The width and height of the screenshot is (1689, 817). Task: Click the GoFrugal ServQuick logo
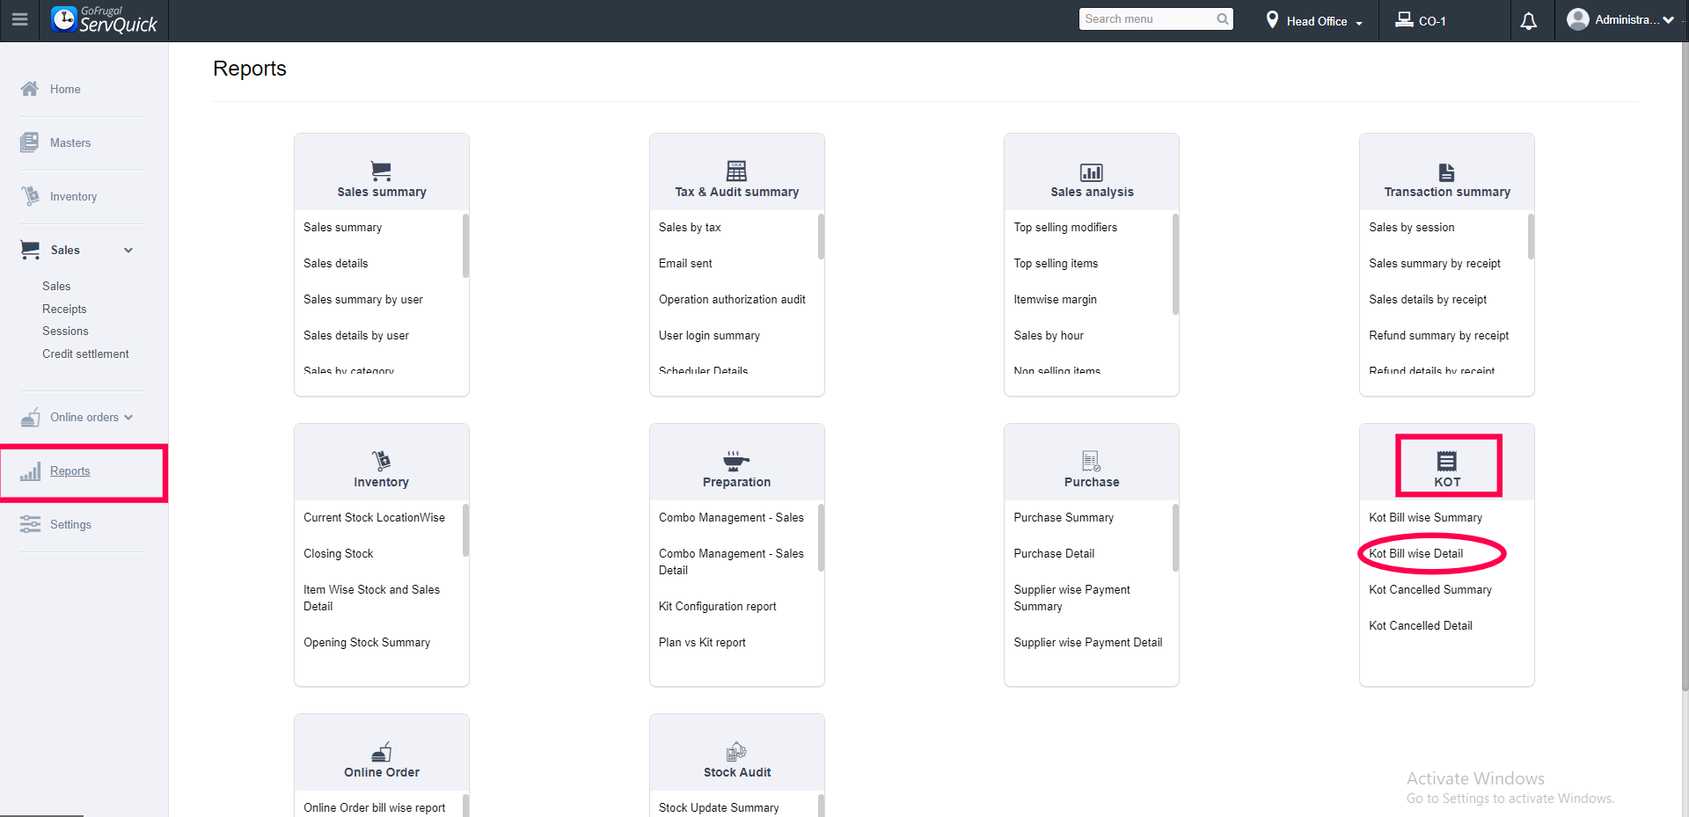[x=104, y=19]
